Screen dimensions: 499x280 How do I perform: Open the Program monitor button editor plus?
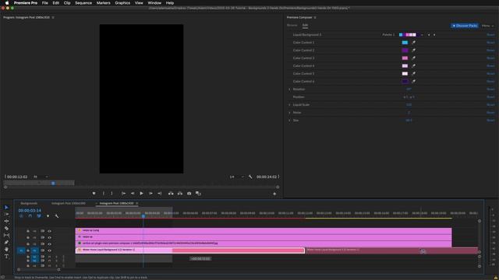coord(274,194)
